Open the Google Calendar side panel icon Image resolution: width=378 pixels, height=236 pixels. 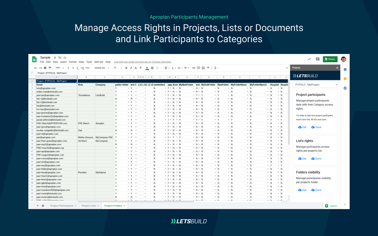click(345, 69)
